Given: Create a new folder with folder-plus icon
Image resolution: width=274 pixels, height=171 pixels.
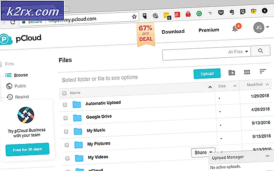Looking at the screenshot, I should 232,72.
